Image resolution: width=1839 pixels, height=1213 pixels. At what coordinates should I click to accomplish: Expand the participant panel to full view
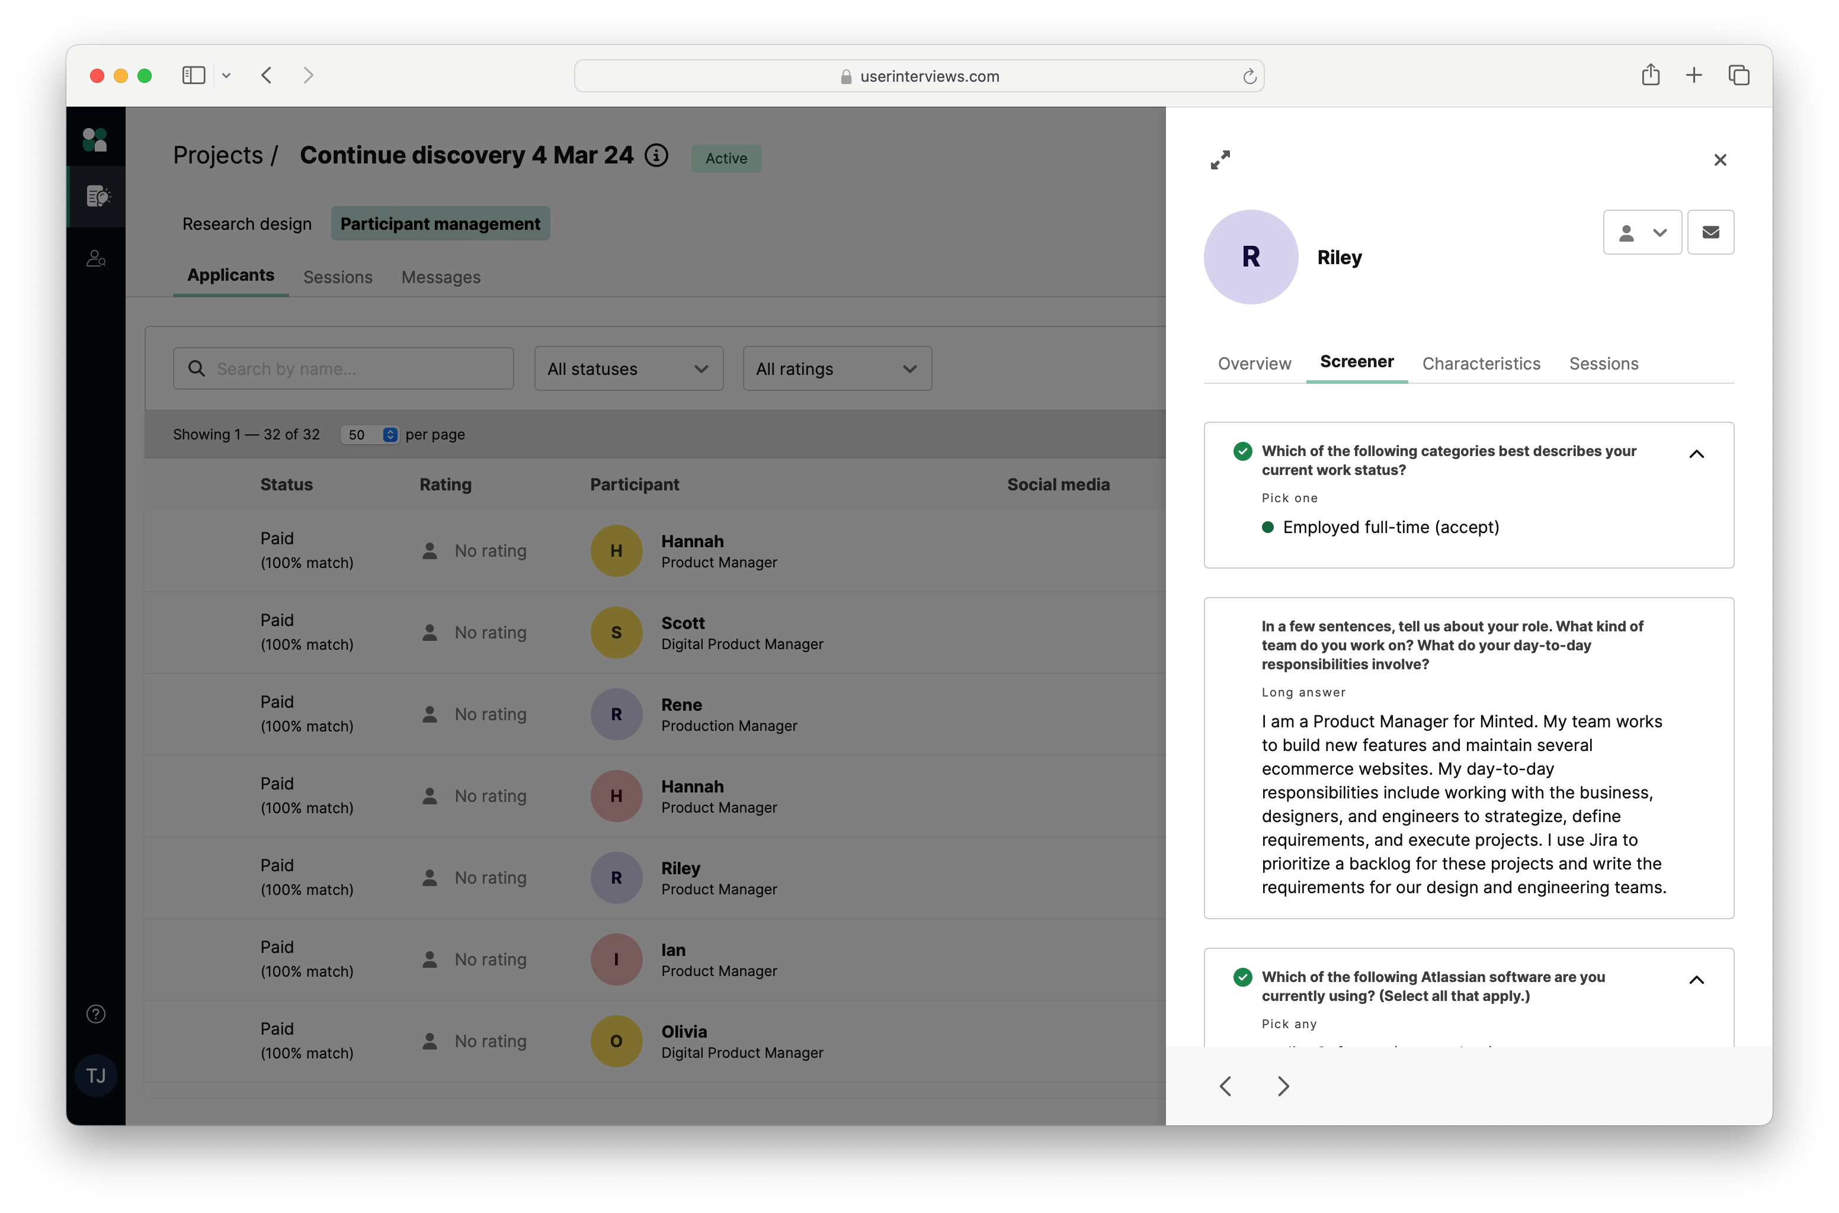pyautogui.click(x=1219, y=159)
